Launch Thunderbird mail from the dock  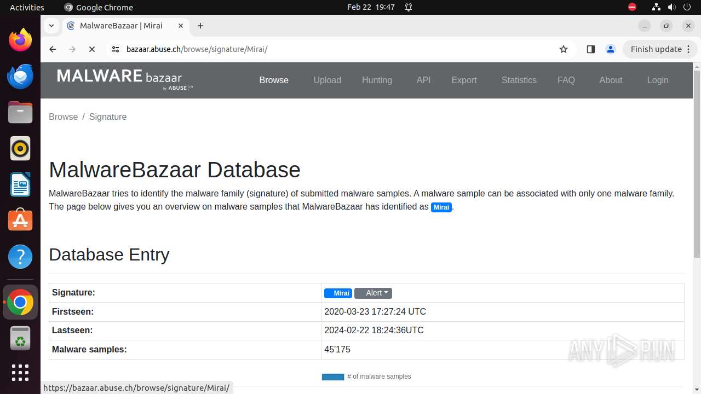[x=20, y=76]
